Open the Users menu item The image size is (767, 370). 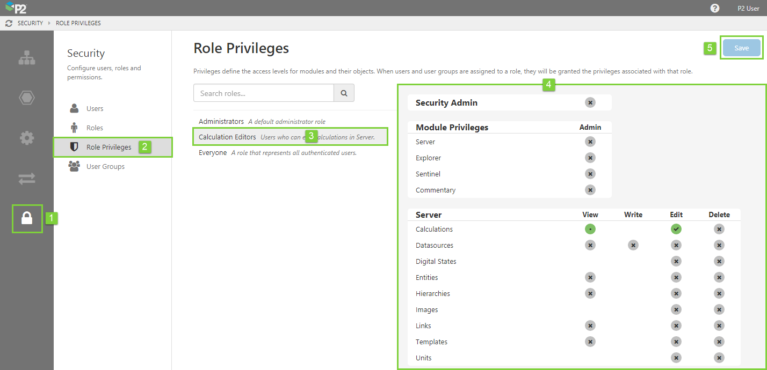(x=95, y=108)
